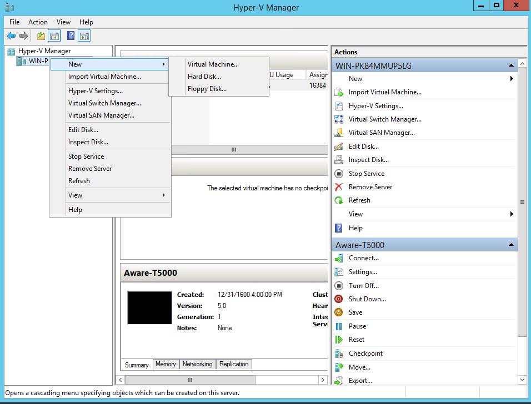The height and width of the screenshot is (404, 531).
Task: Click the Import Virtual Machine icon in Actions
Action: (339, 92)
